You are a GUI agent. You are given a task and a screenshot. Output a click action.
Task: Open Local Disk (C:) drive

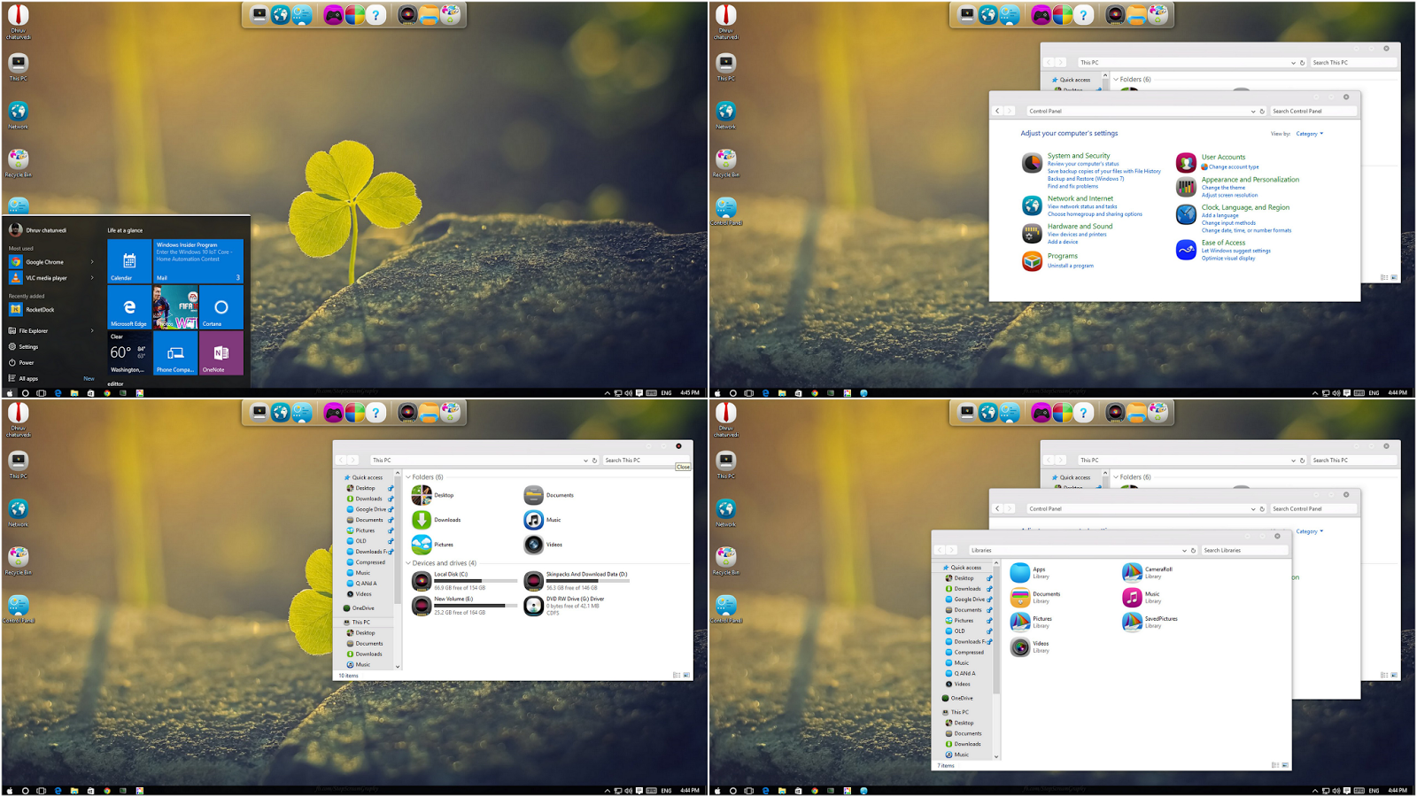click(464, 581)
